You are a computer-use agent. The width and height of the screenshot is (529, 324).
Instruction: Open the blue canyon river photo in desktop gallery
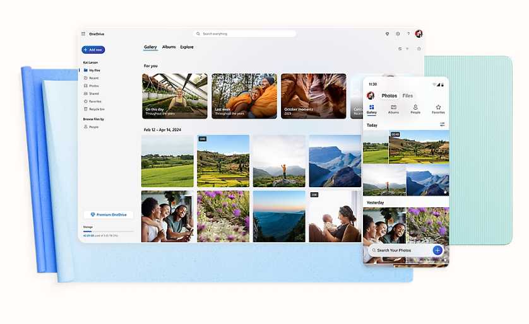point(335,161)
